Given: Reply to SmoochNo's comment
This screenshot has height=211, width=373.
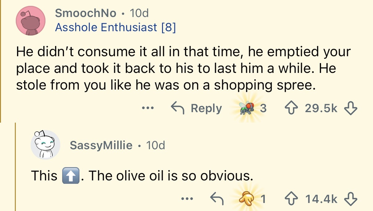Looking at the screenshot, I should [197, 108].
